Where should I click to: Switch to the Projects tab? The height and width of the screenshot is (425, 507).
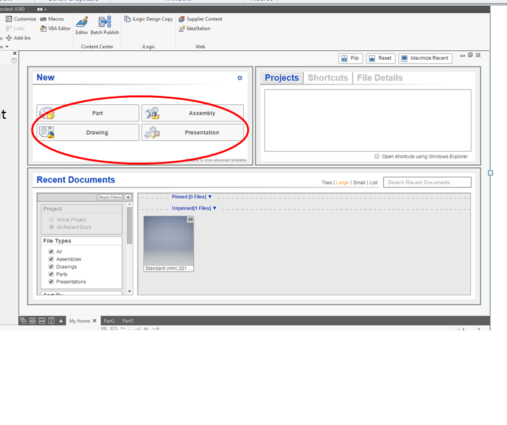281,78
